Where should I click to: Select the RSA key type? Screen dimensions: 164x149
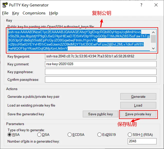click(x=10, y=135)
